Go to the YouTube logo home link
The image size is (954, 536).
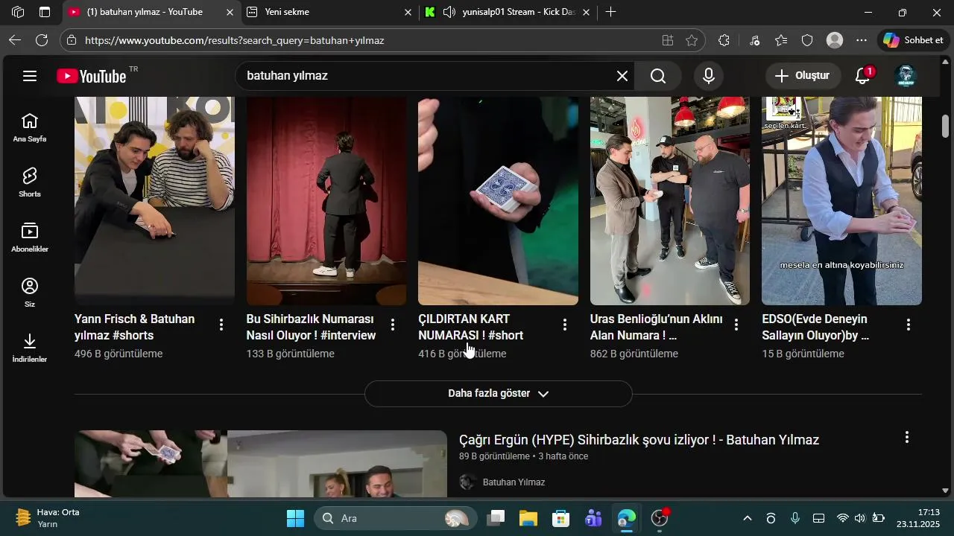pos(92,76)
